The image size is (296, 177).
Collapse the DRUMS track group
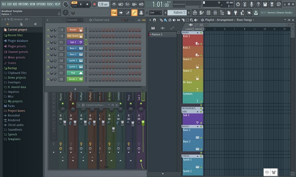tap(197, 33)
